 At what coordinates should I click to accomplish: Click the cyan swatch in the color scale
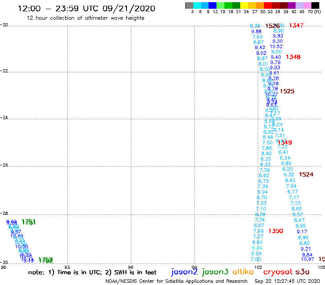click(x=197, y=5)
